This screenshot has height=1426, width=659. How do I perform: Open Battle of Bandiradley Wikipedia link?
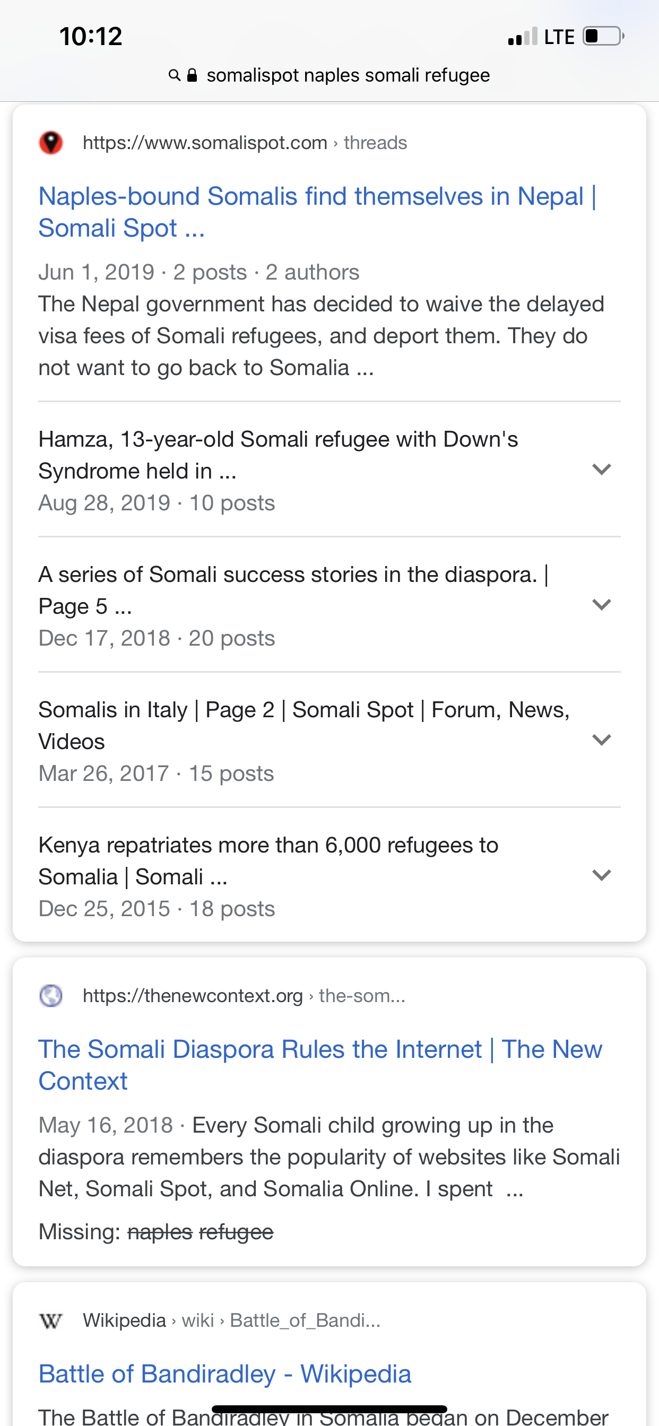click(x=225, y=1374)
